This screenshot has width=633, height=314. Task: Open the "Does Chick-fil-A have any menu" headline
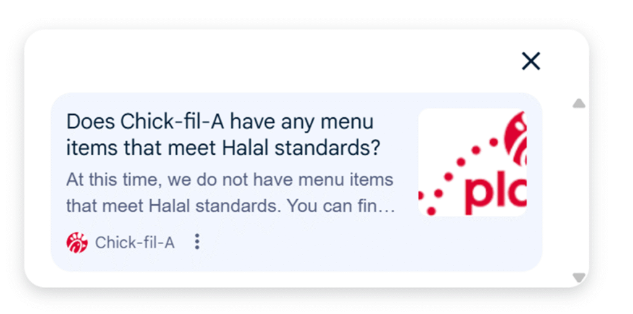coord(219,122)
